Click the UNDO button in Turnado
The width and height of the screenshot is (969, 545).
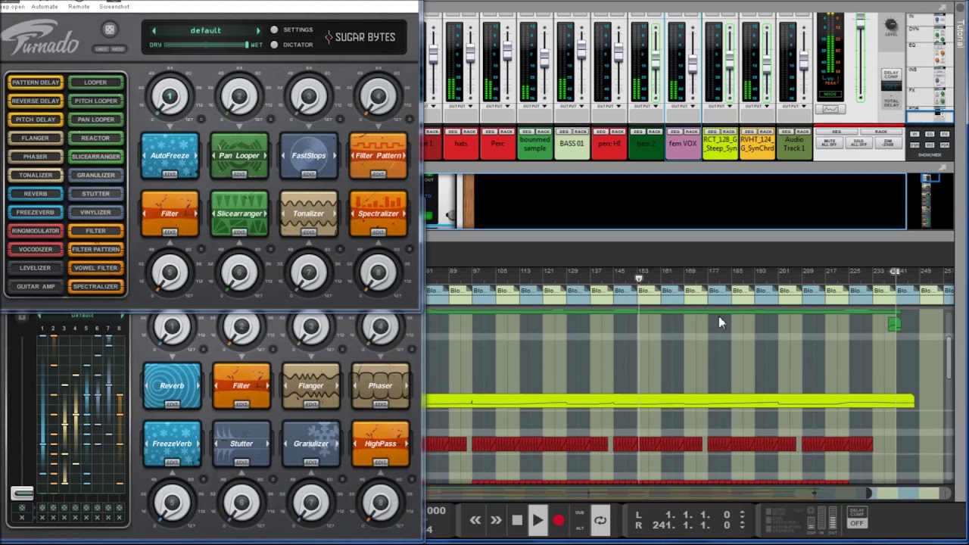[101, 49]
